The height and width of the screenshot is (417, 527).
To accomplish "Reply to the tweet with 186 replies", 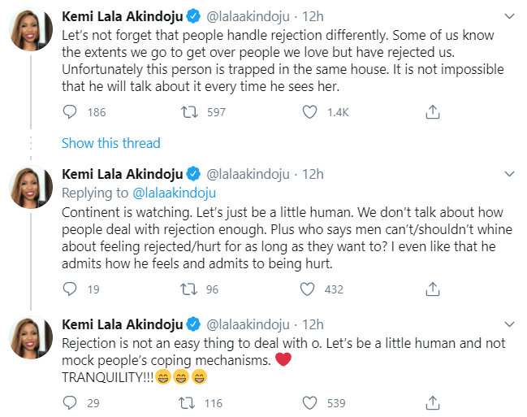I will click(70, 112).
